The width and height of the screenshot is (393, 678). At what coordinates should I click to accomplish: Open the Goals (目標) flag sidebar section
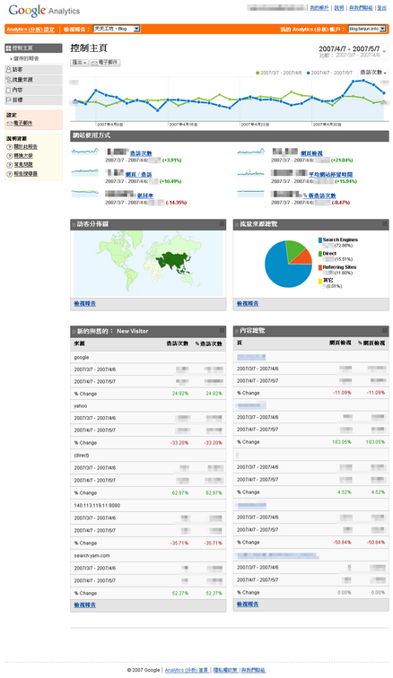pyautogui.click(x=33, y=100)
